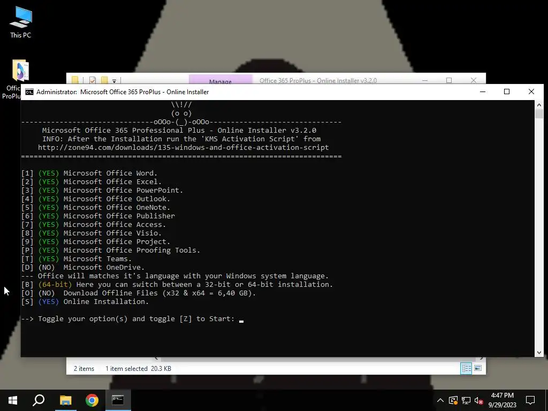The height and width of the screenshot is (411, 548).
Task: Click the Microsoft Teams option line
Action: click(x=77, y=259)
